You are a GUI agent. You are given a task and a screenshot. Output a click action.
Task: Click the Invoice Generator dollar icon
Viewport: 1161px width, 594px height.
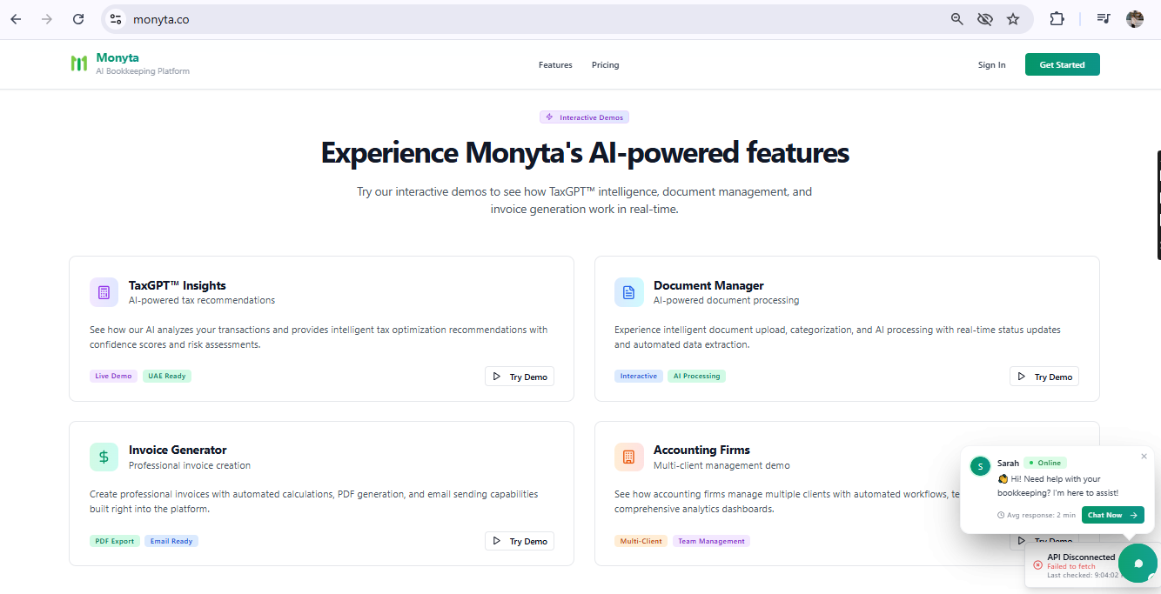104,457
